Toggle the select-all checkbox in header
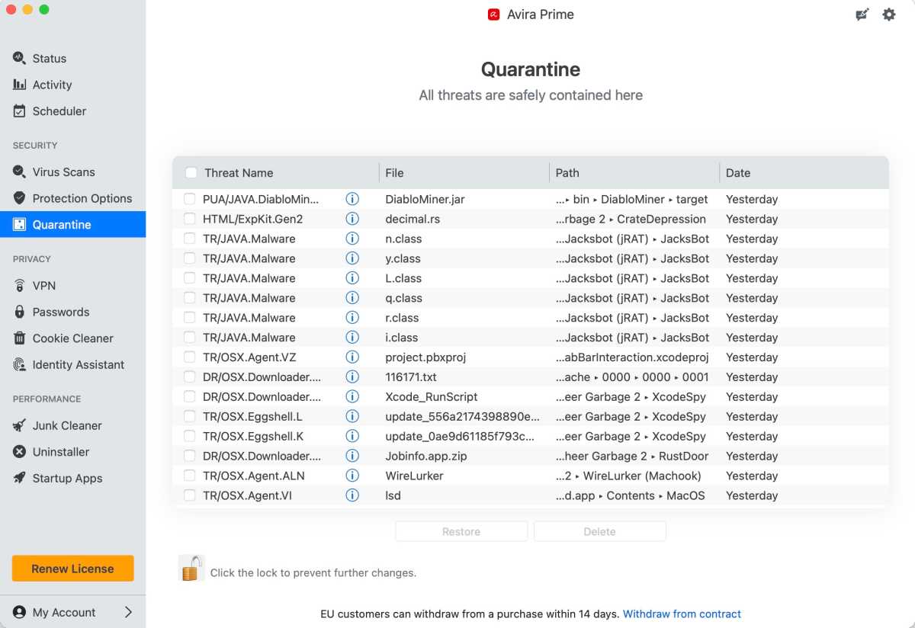This screenshot has height=628, width=915. coord(191,173)
